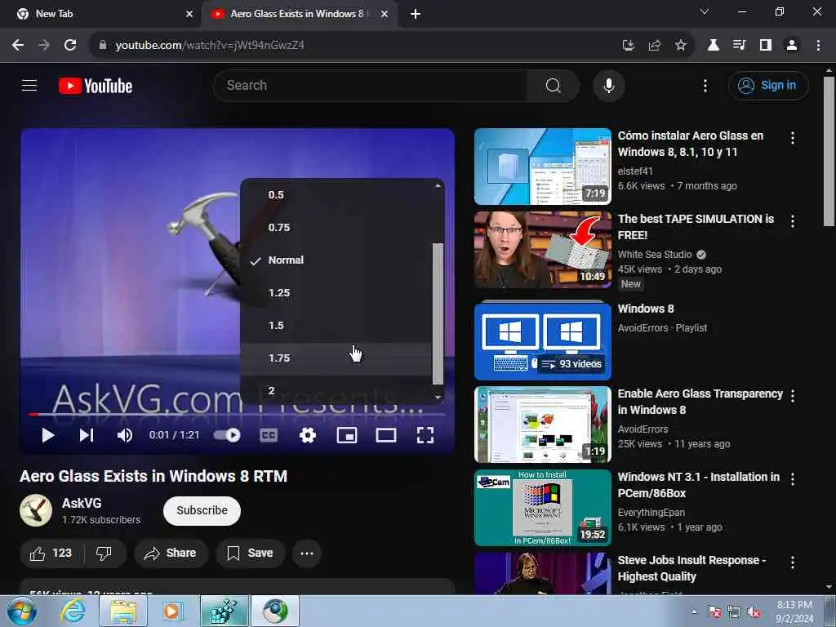Toggle autoplay switch in player

[227, 435]
